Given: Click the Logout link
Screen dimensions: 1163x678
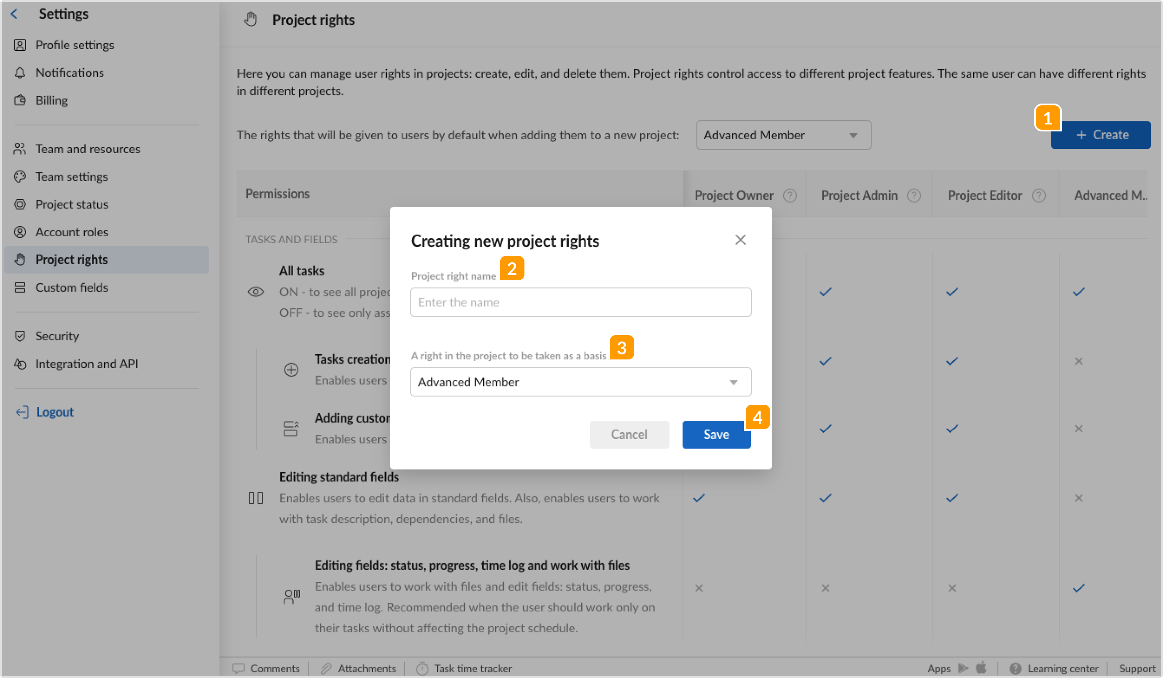Looking at the screenshot, I should click(x=55, y=412).
